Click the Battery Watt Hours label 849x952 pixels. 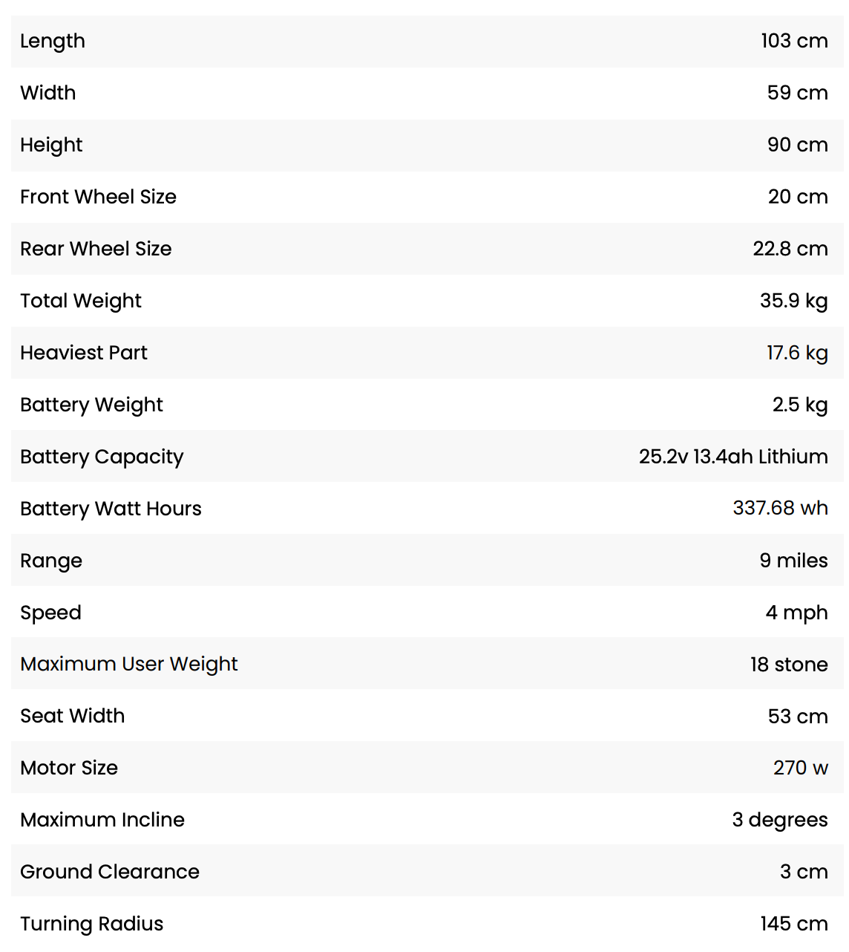pyautogui.click(x=111, y=509)
